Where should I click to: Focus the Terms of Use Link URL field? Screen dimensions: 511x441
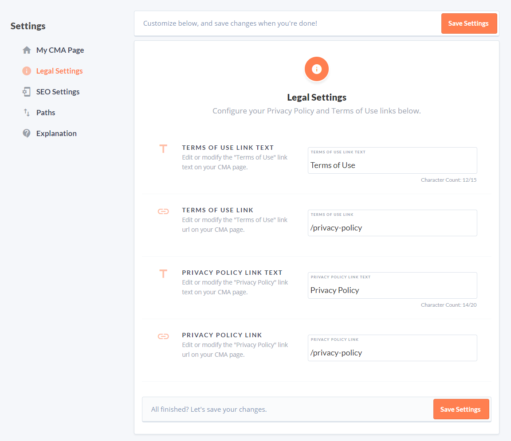tap(393, 223)
